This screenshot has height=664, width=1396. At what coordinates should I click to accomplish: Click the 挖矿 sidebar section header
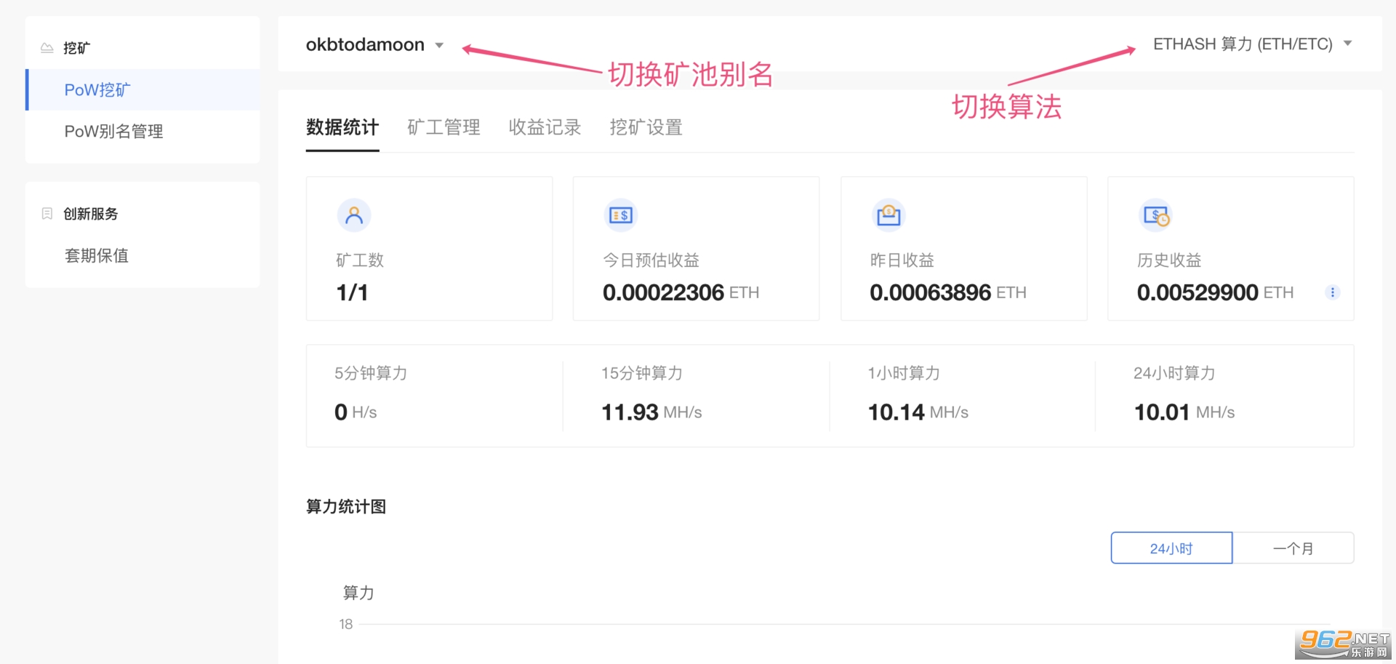click(x=76, y=48)
